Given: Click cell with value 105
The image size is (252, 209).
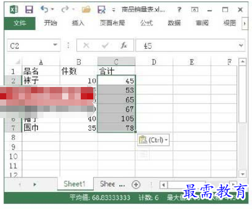Looking at the screenshot, I should coord(116,118).
